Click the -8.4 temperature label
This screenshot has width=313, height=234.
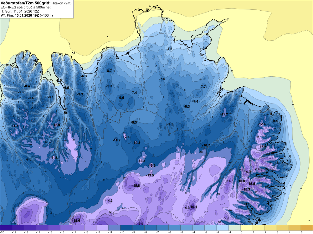coord(27,86)
